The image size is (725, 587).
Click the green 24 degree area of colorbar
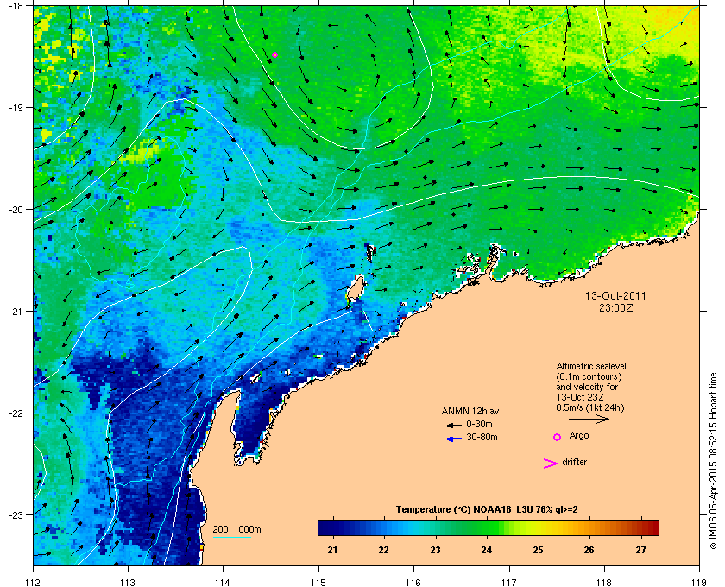click(487, 527)
